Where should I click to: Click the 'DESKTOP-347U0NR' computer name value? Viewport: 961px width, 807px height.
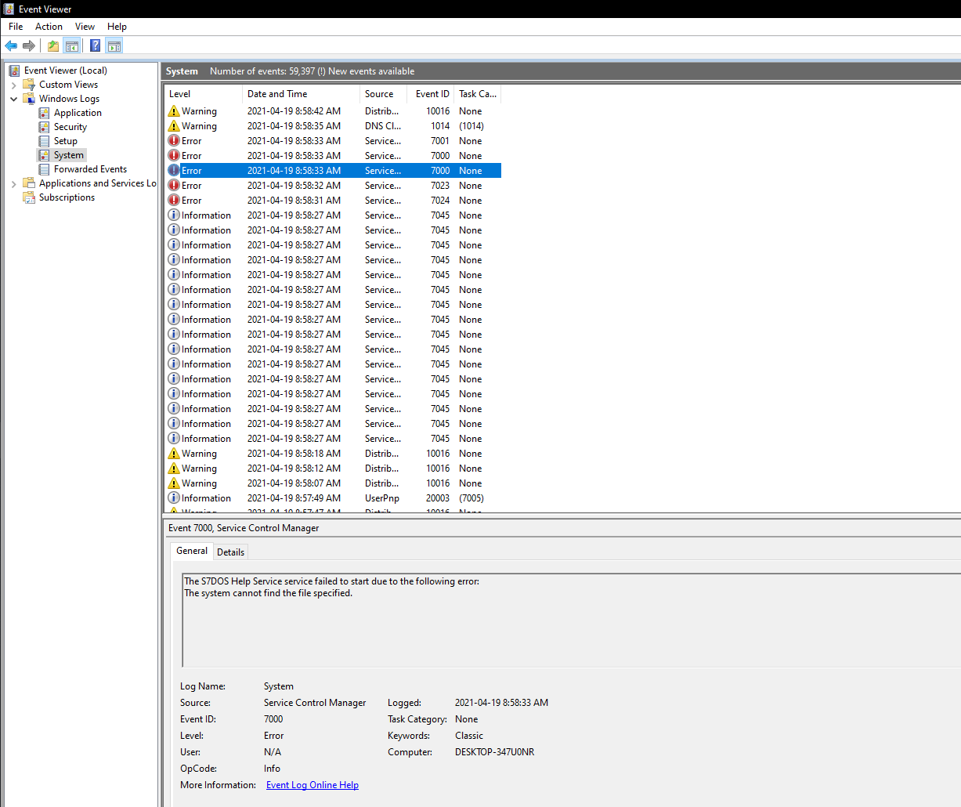[x=494, y=752]
